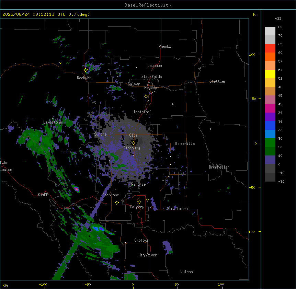
Task: Click the yellow v marker east of Calgary
Action: [147, 200]
